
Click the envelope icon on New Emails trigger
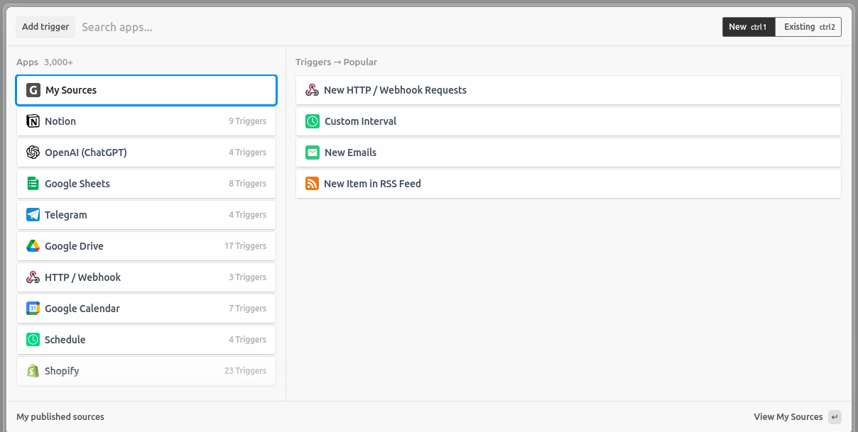click(x=312, y=152)
